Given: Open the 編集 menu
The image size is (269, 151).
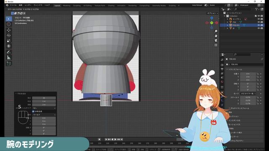Looking at the screenshot, I should [21, 5].
